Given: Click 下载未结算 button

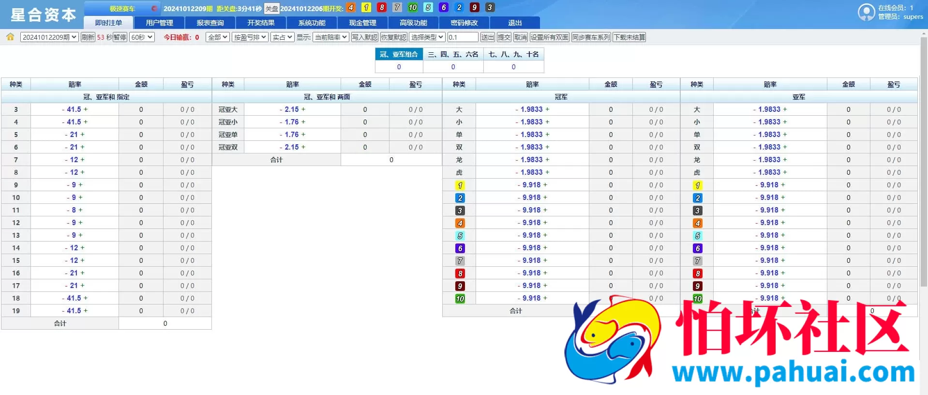Looking at the screenshot, I should coord(629,37).
